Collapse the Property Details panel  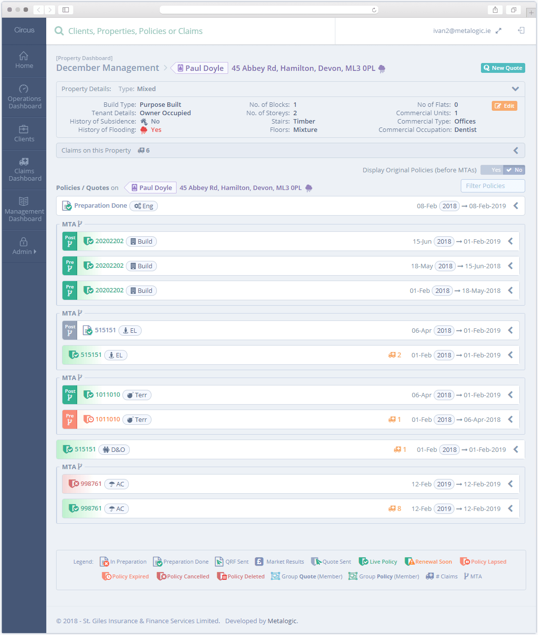[515, 89]
